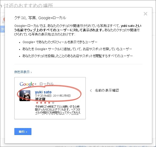The image size is (156, 147).
Task: Collapse example via arrow after 例を非表示
Action: click(31, 72)
